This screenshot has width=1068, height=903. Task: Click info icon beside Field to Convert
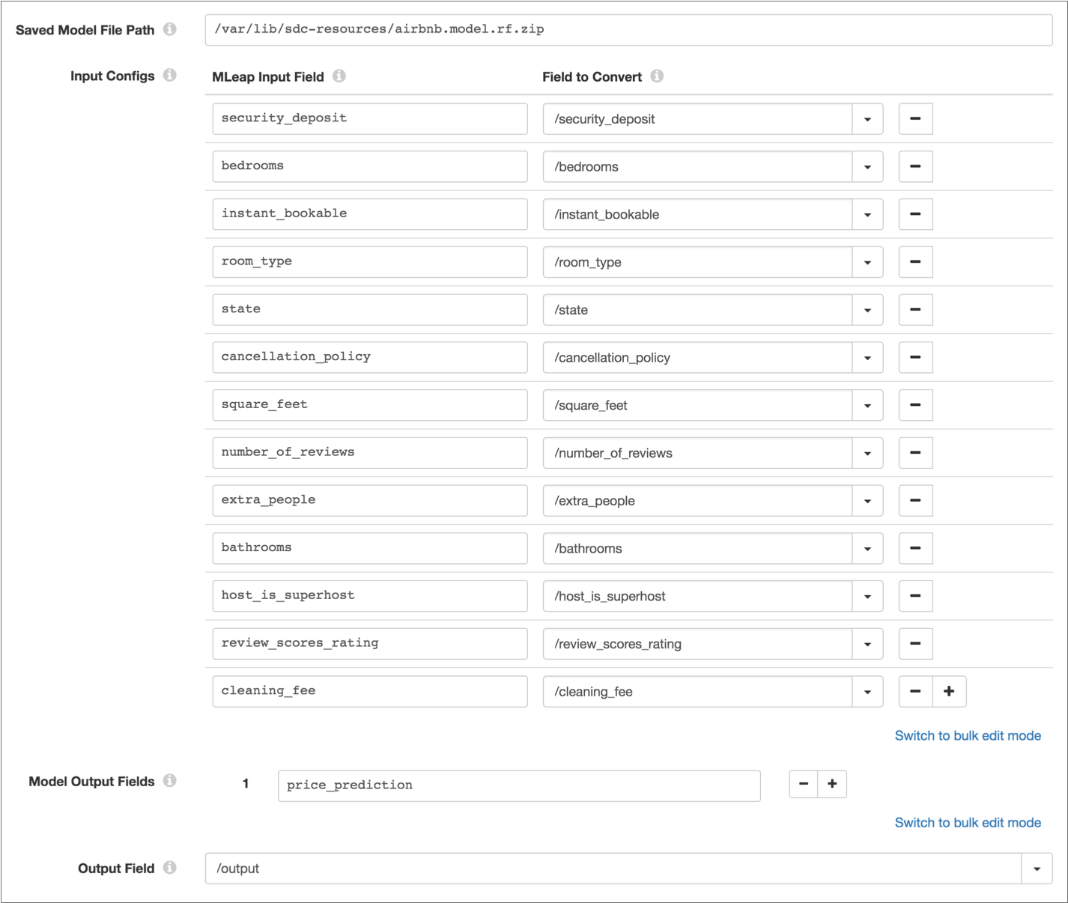tap(657, 76)
